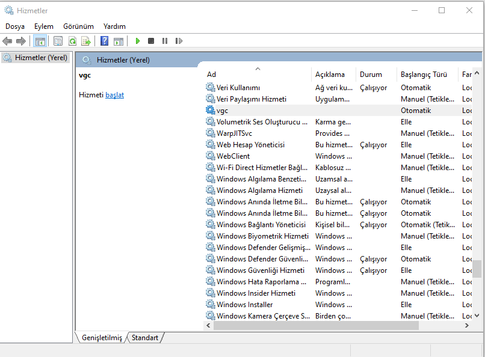Click the 'Kablosuz ...' description cell
The image size is (485, 357).
tap(333, 168)
